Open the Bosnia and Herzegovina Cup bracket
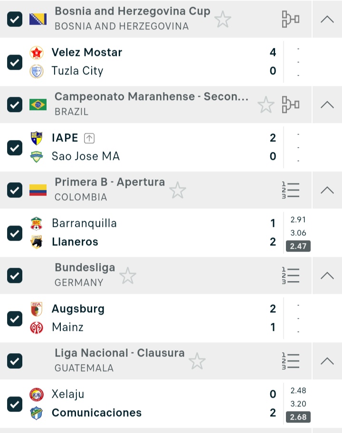The height and width of the screenshot is (433, 342). point(290,19)
